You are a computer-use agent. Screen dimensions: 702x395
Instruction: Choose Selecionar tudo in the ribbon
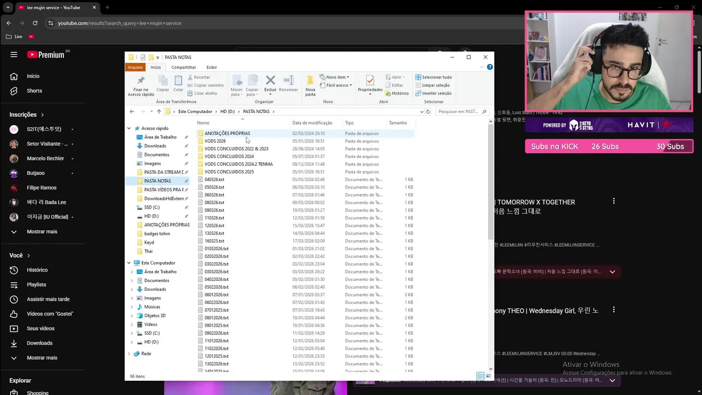[433, 77]
